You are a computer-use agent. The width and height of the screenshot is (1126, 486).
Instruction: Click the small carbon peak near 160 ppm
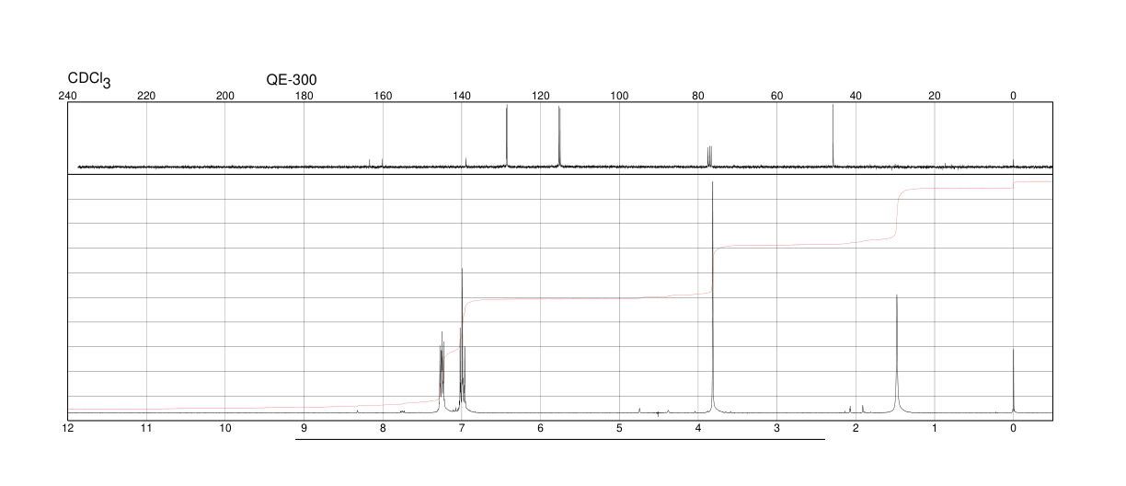pos(382,163)
